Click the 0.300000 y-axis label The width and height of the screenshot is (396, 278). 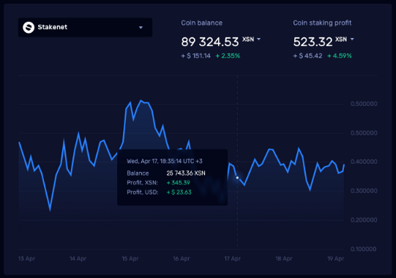click(364, 191)
